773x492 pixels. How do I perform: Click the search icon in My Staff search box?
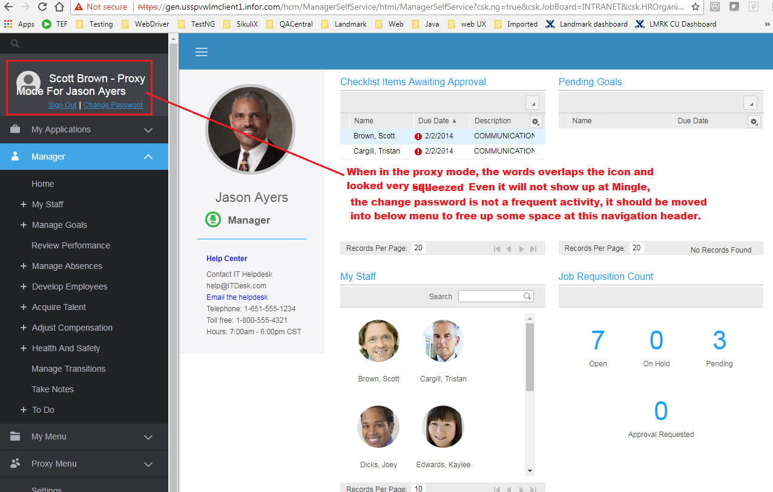527,296
